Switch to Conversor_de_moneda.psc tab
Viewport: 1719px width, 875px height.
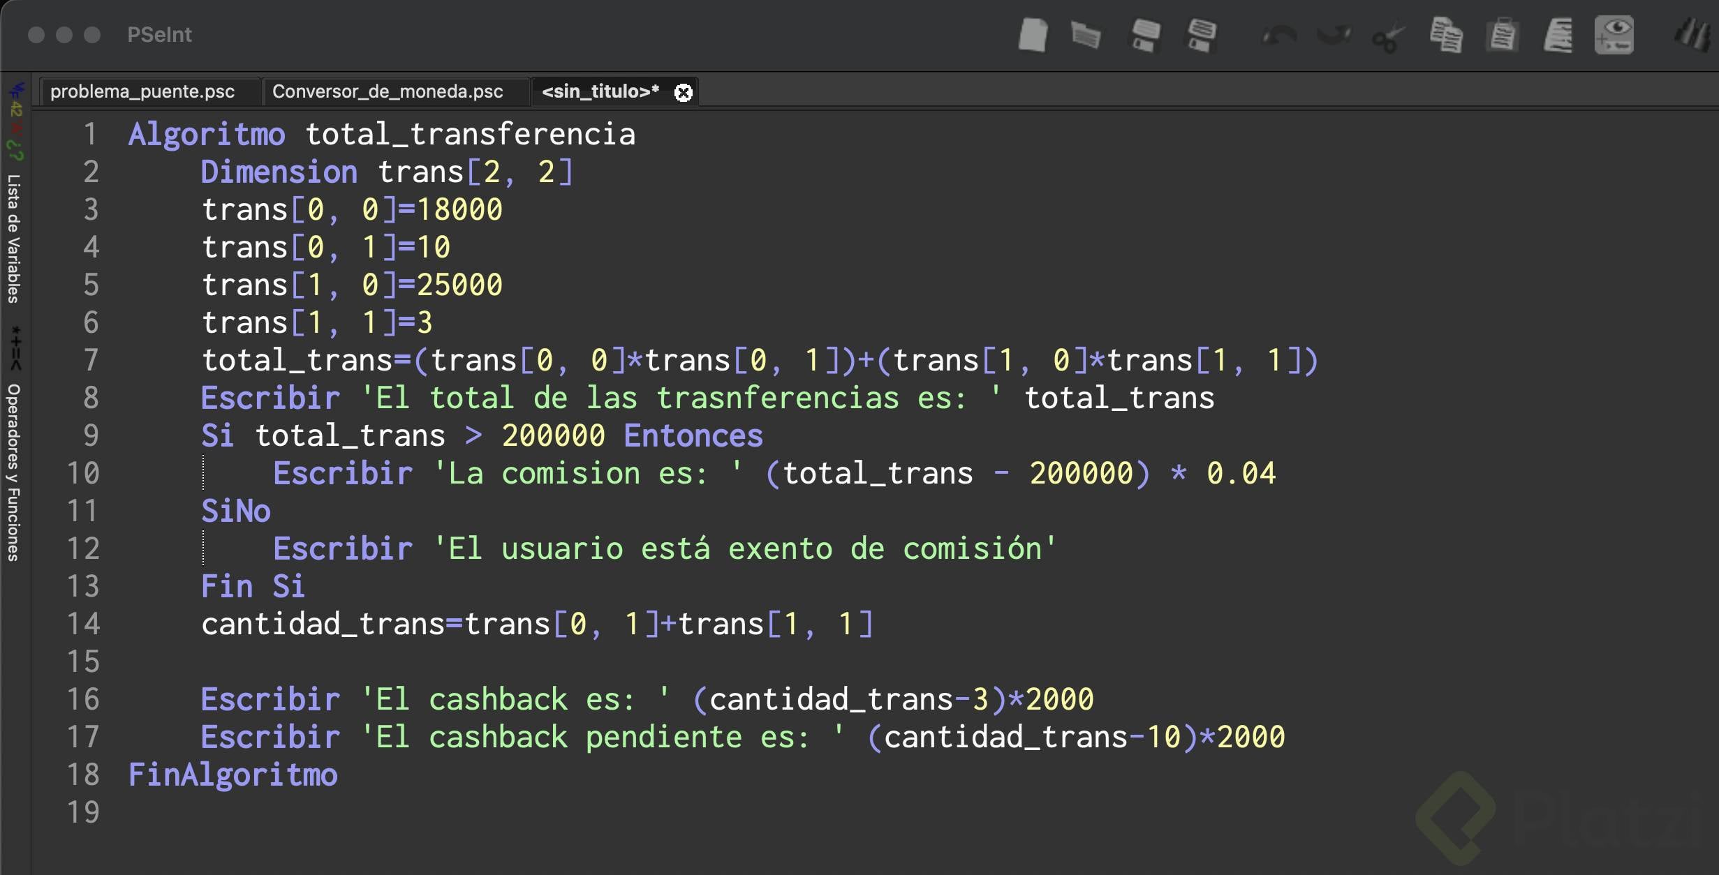pos(388,91)
